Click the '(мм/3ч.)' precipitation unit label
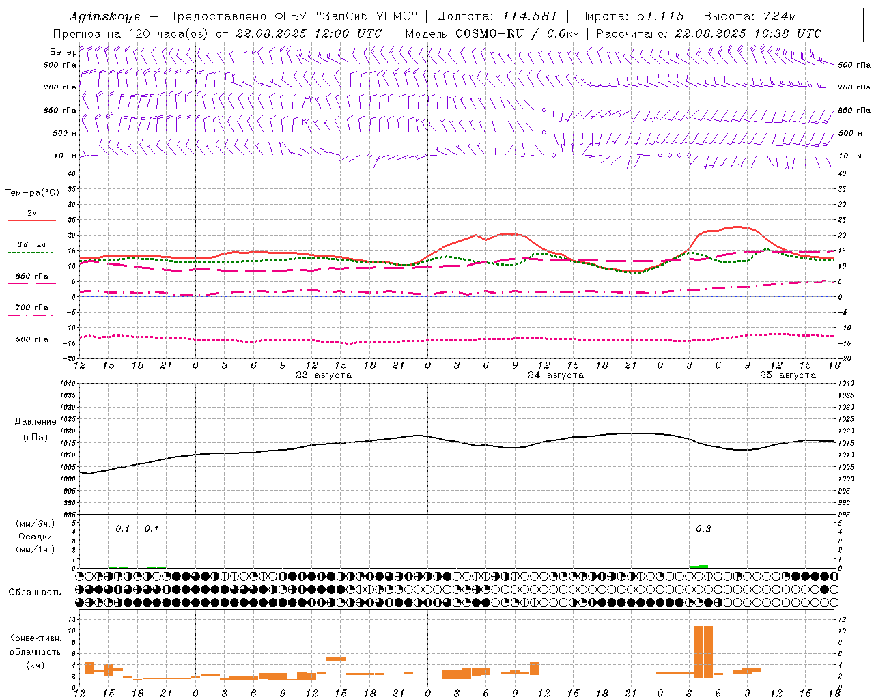The width and height of the screenshot is (874, 699). coord(36,524)
